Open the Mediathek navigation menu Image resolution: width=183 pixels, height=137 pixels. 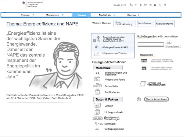pyautogui.click(x=105, y=15)
